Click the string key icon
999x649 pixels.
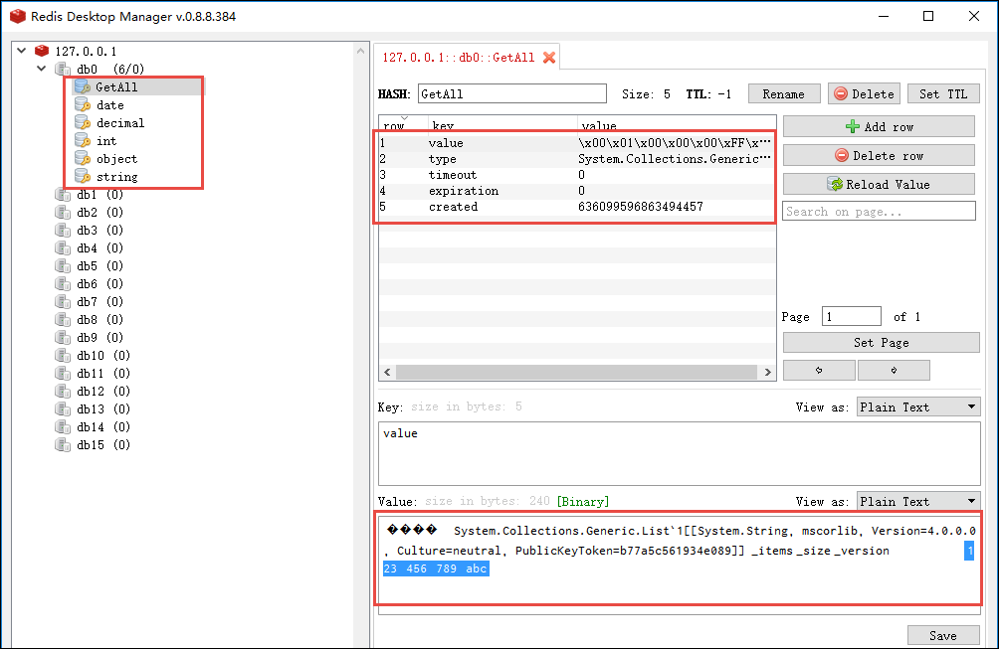click(83, 176)
